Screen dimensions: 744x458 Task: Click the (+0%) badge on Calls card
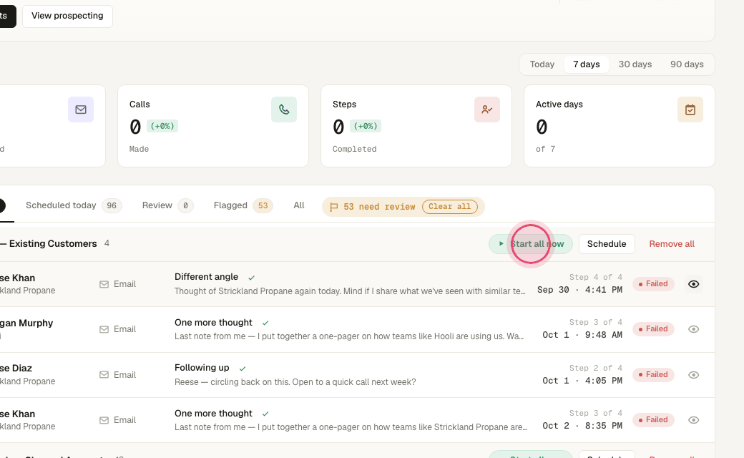[162, 126]
